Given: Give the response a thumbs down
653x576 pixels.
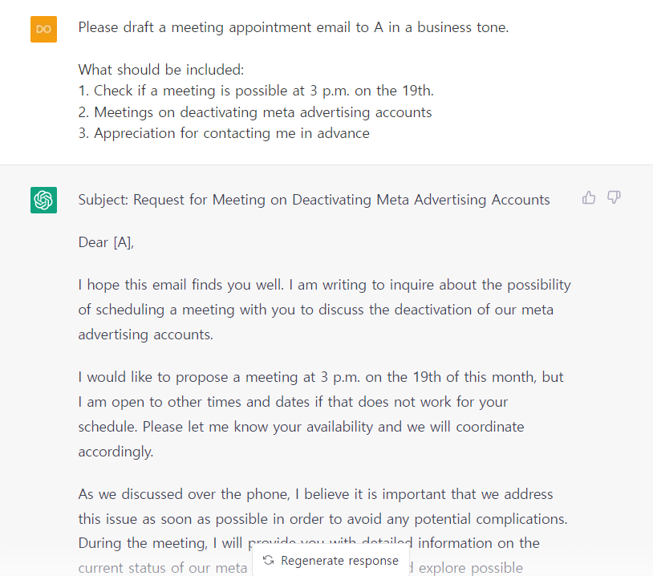Looking at the screenshot, I should (x=614, y=197).
